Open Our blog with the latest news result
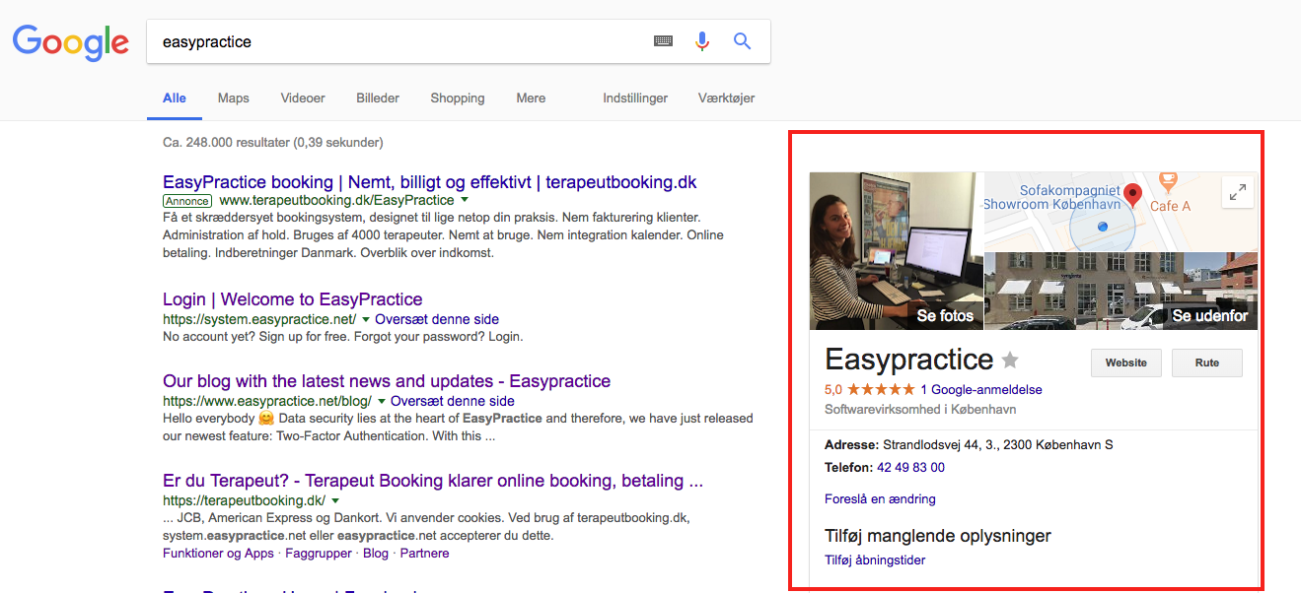Screen dimensions: 1301x593 pos(387,381)
